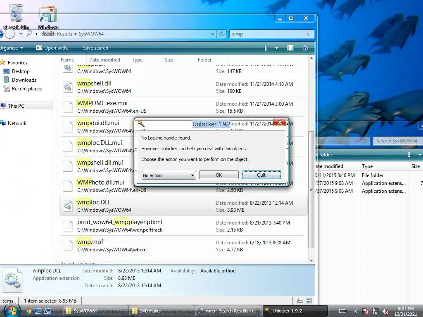Click the magnifier icon in the address bar
The width and height of the screenshot is (423, 317).
click(x=29, y=33)
